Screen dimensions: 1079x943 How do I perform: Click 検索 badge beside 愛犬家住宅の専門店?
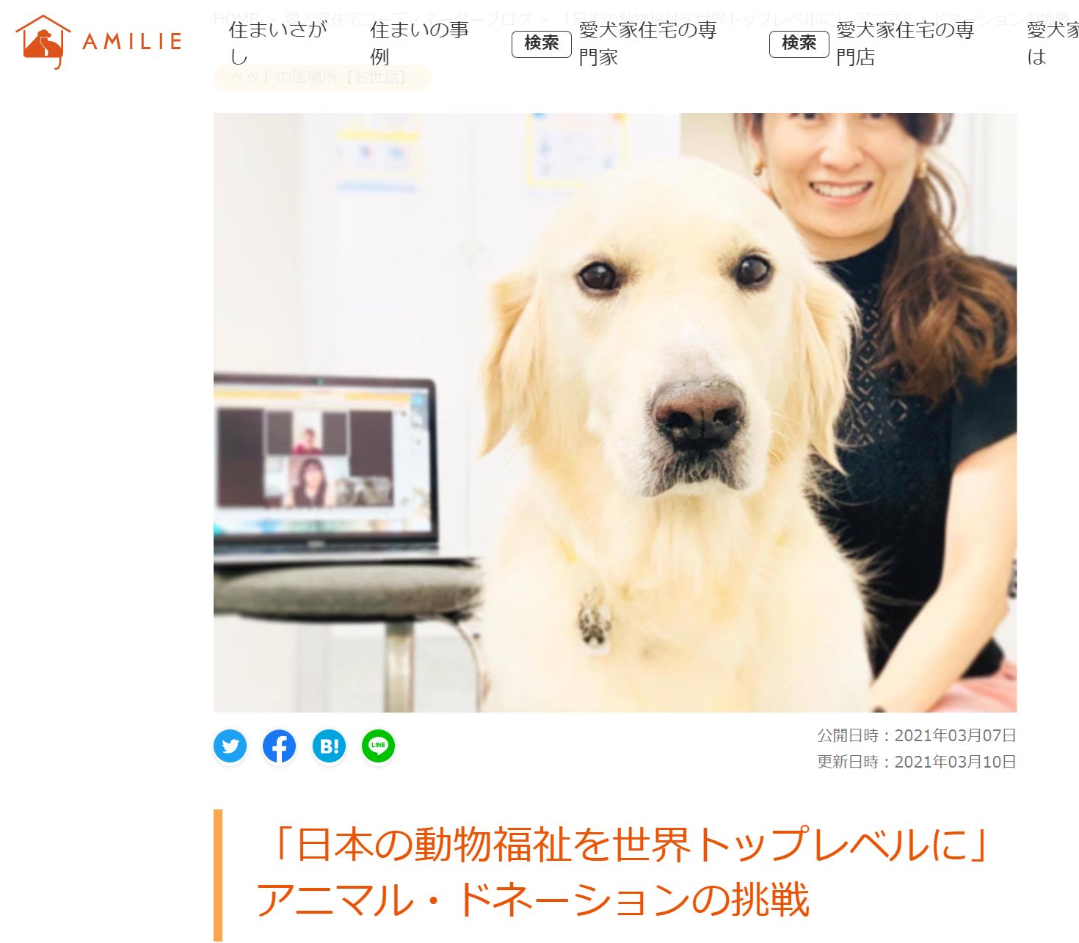(799, 44)
